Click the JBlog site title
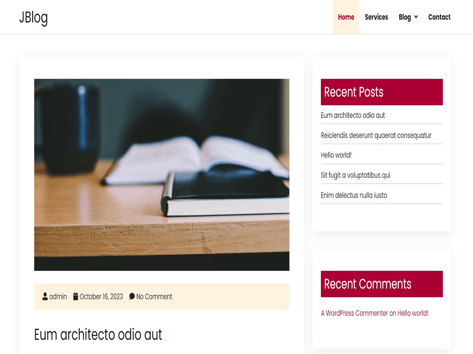This screenshot has width=473, height=354. click(x=34, y=17)
